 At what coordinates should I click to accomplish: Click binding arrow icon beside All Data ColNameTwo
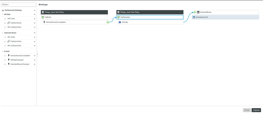5,27
